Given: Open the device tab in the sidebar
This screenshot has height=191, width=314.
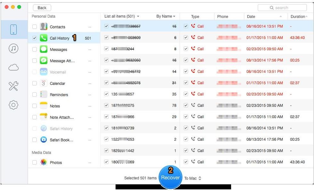Looking at the screenshot, I should (x=14, y=29).
